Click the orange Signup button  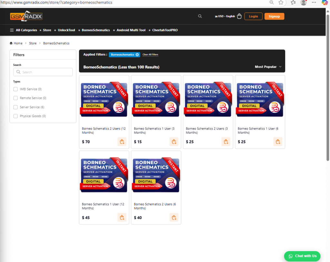tap(274, 16)
